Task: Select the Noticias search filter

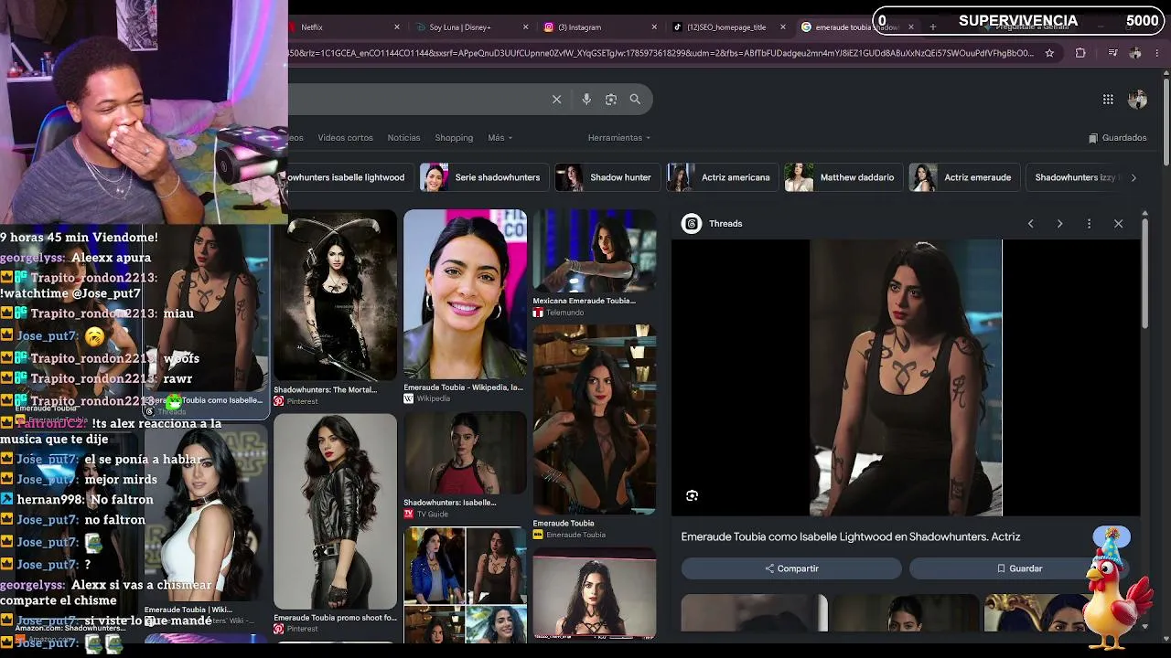Action: pyautogui.click(x=403, y=138)
